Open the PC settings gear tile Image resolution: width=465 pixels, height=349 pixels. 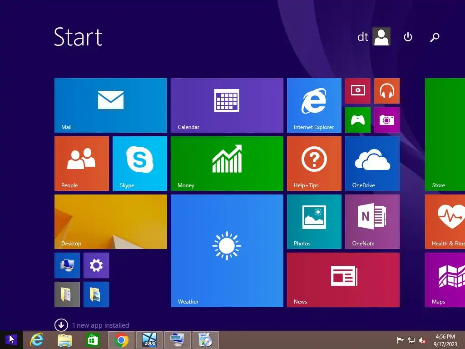96,265
